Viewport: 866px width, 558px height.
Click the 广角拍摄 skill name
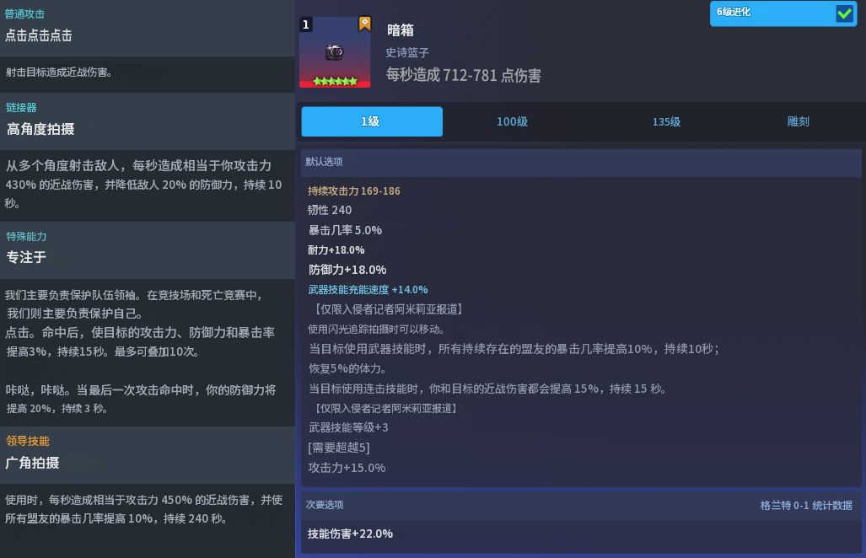pos(32,463)
